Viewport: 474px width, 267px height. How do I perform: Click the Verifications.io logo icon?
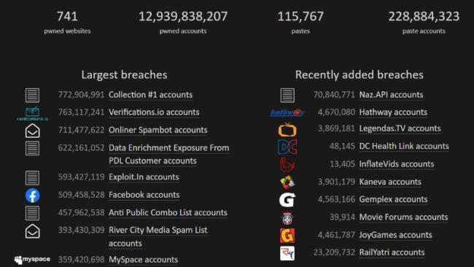tap(32, 113)
